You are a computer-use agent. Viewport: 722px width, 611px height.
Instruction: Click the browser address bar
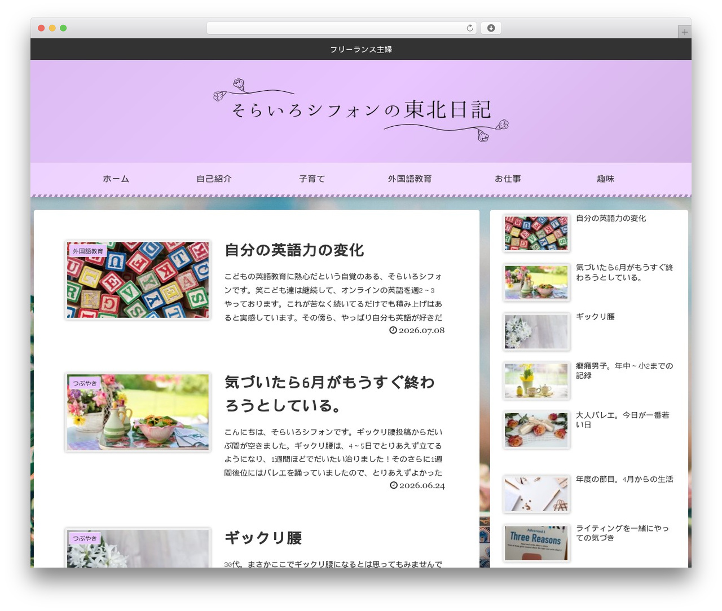click(341, 28)
